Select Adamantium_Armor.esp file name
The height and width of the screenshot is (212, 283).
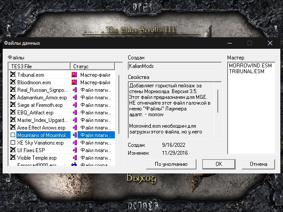click(x=42, y=98)
